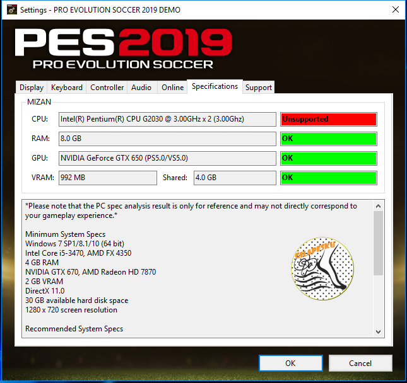Click the VRAM field showing 992 MB
This screenshot has height=383, width=407.
click(108, 178)
